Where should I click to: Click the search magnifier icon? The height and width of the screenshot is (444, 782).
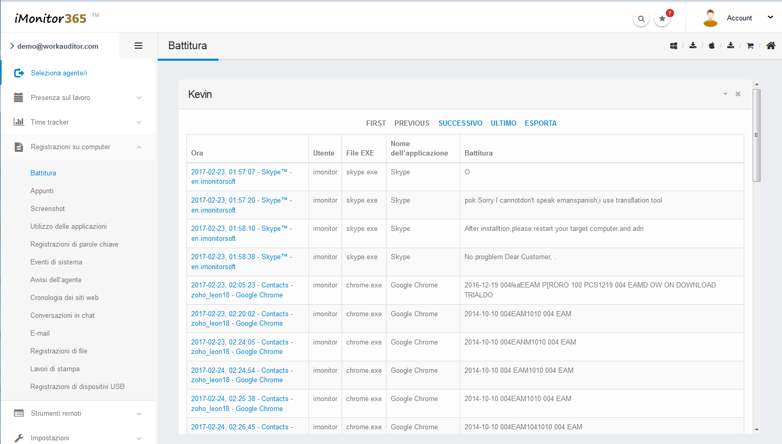[641, 19]
